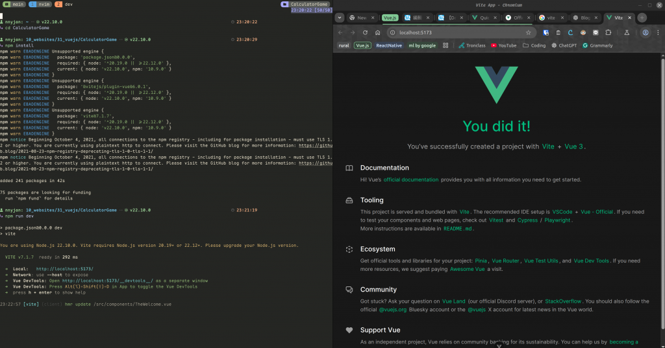The height and width of the screenshot is (348, 665).
Task: Open the official documentation link
Action: (411, 180)
